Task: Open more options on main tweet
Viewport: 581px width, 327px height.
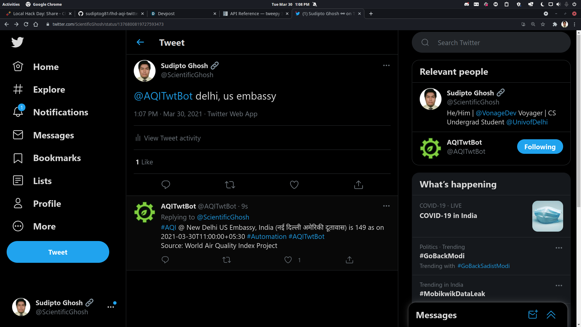Action: click(x=386, y=65)
